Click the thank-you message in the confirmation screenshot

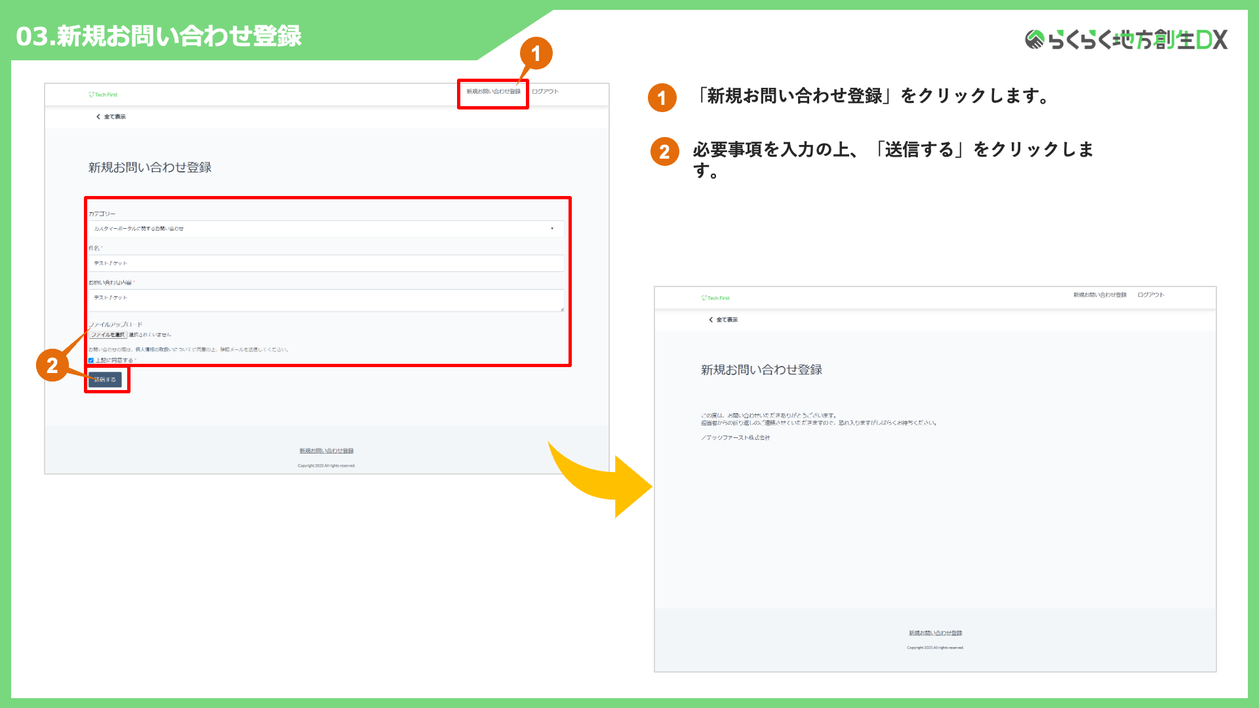819,420
